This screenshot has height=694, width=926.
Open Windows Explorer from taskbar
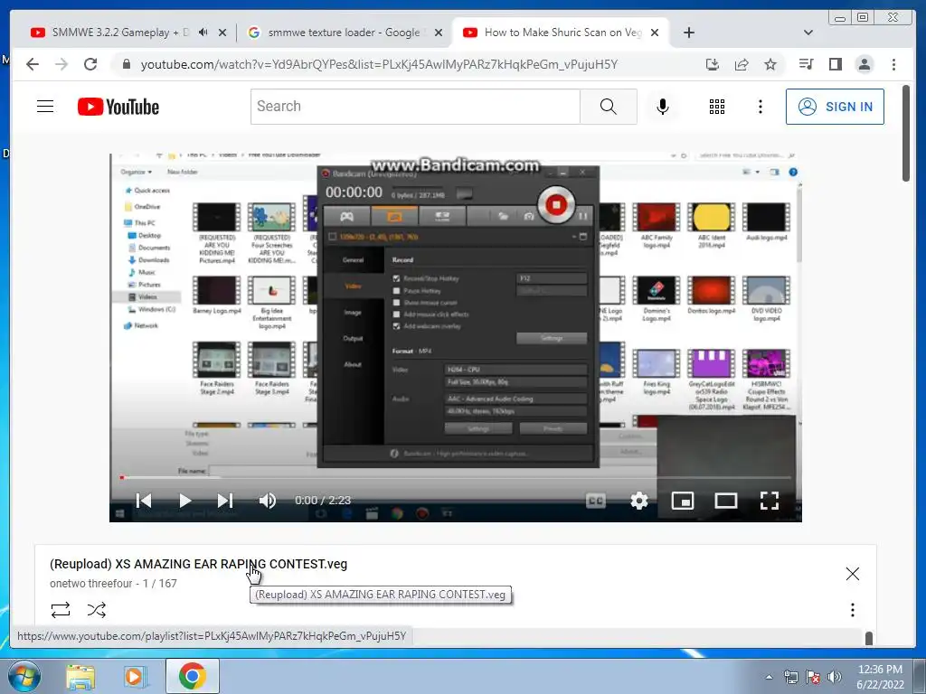coord(80,676)
